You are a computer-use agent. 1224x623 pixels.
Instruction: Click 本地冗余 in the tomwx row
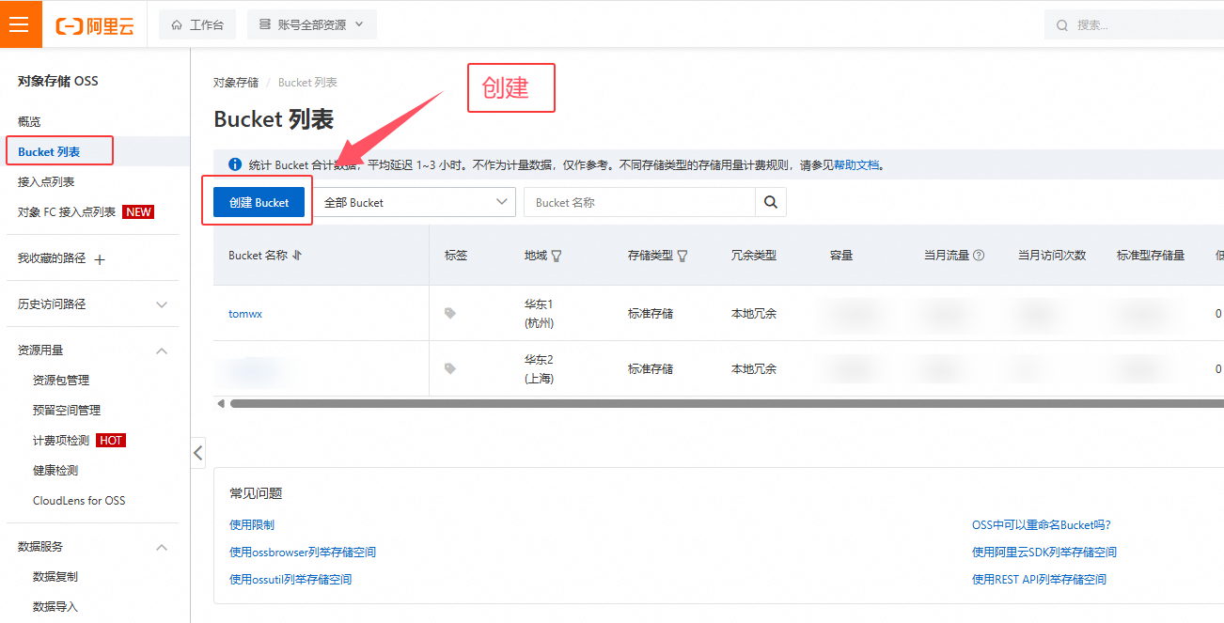click(754, 314)
